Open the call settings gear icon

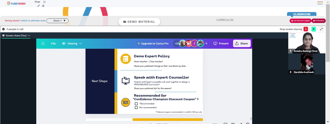point(3,29)
